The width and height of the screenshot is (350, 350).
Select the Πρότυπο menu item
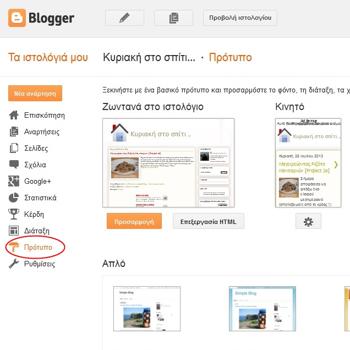(x=38, y=247)
